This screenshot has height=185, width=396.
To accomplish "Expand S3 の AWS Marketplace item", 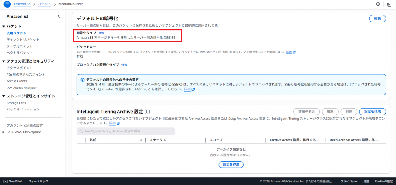I will pos(3,132).
